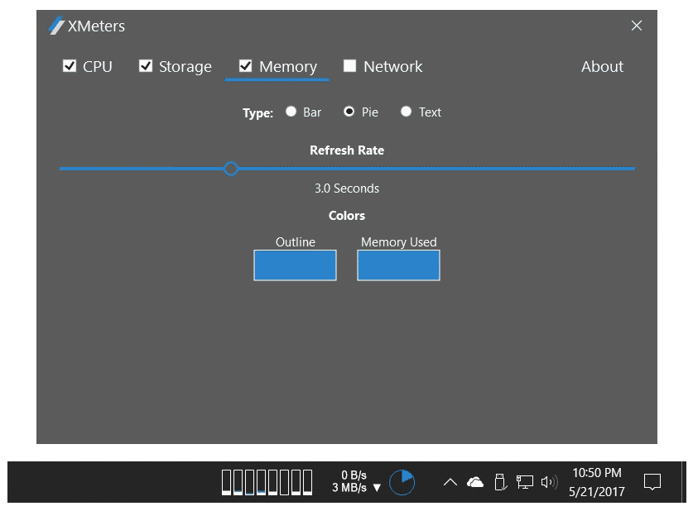
Task: Open the Action Center icon
Action: 652,482
